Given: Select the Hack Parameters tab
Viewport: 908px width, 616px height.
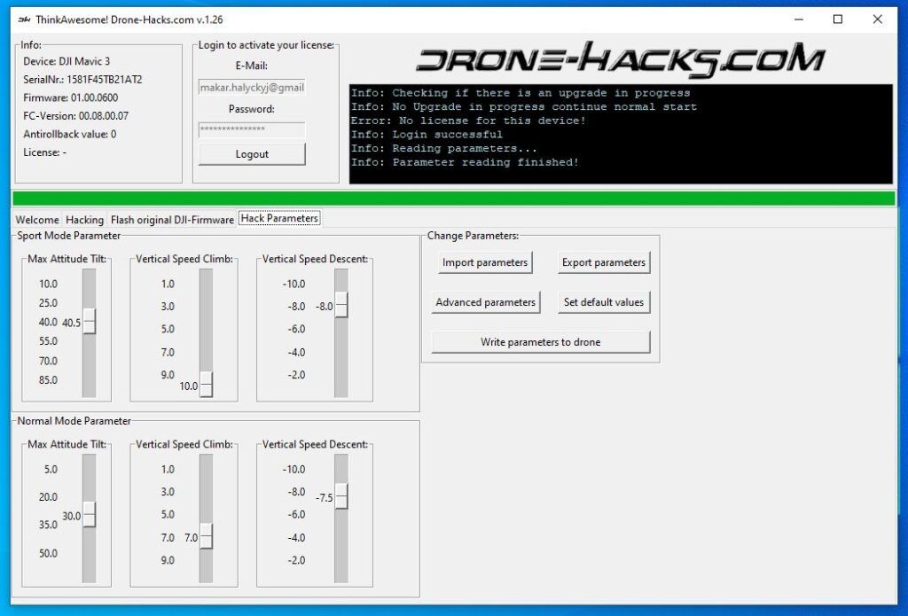Looking at the screenshot, I should click(279, 218).
